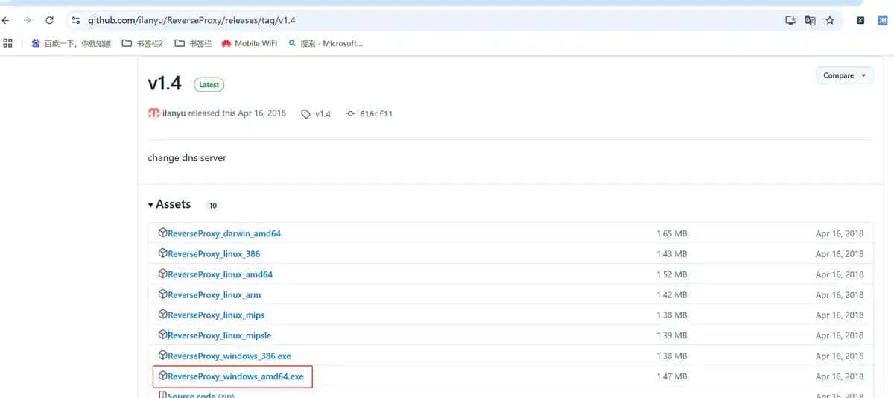Download ReverseProxy_linux_amd64 asset
894x398 pixels.
(220, 274)
